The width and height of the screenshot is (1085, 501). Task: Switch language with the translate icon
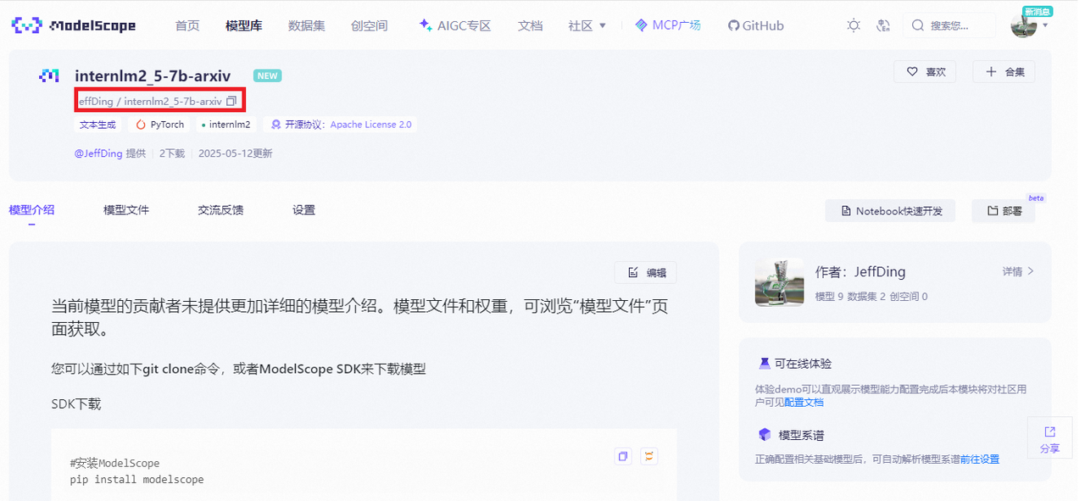(x=882, y=25)
